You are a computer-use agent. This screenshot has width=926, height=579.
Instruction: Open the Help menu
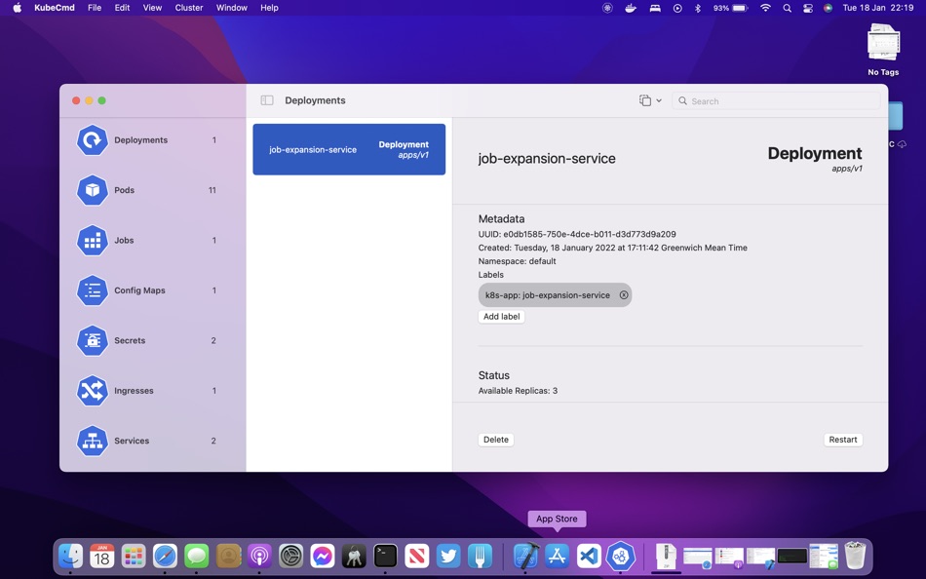tap(269, 8)
